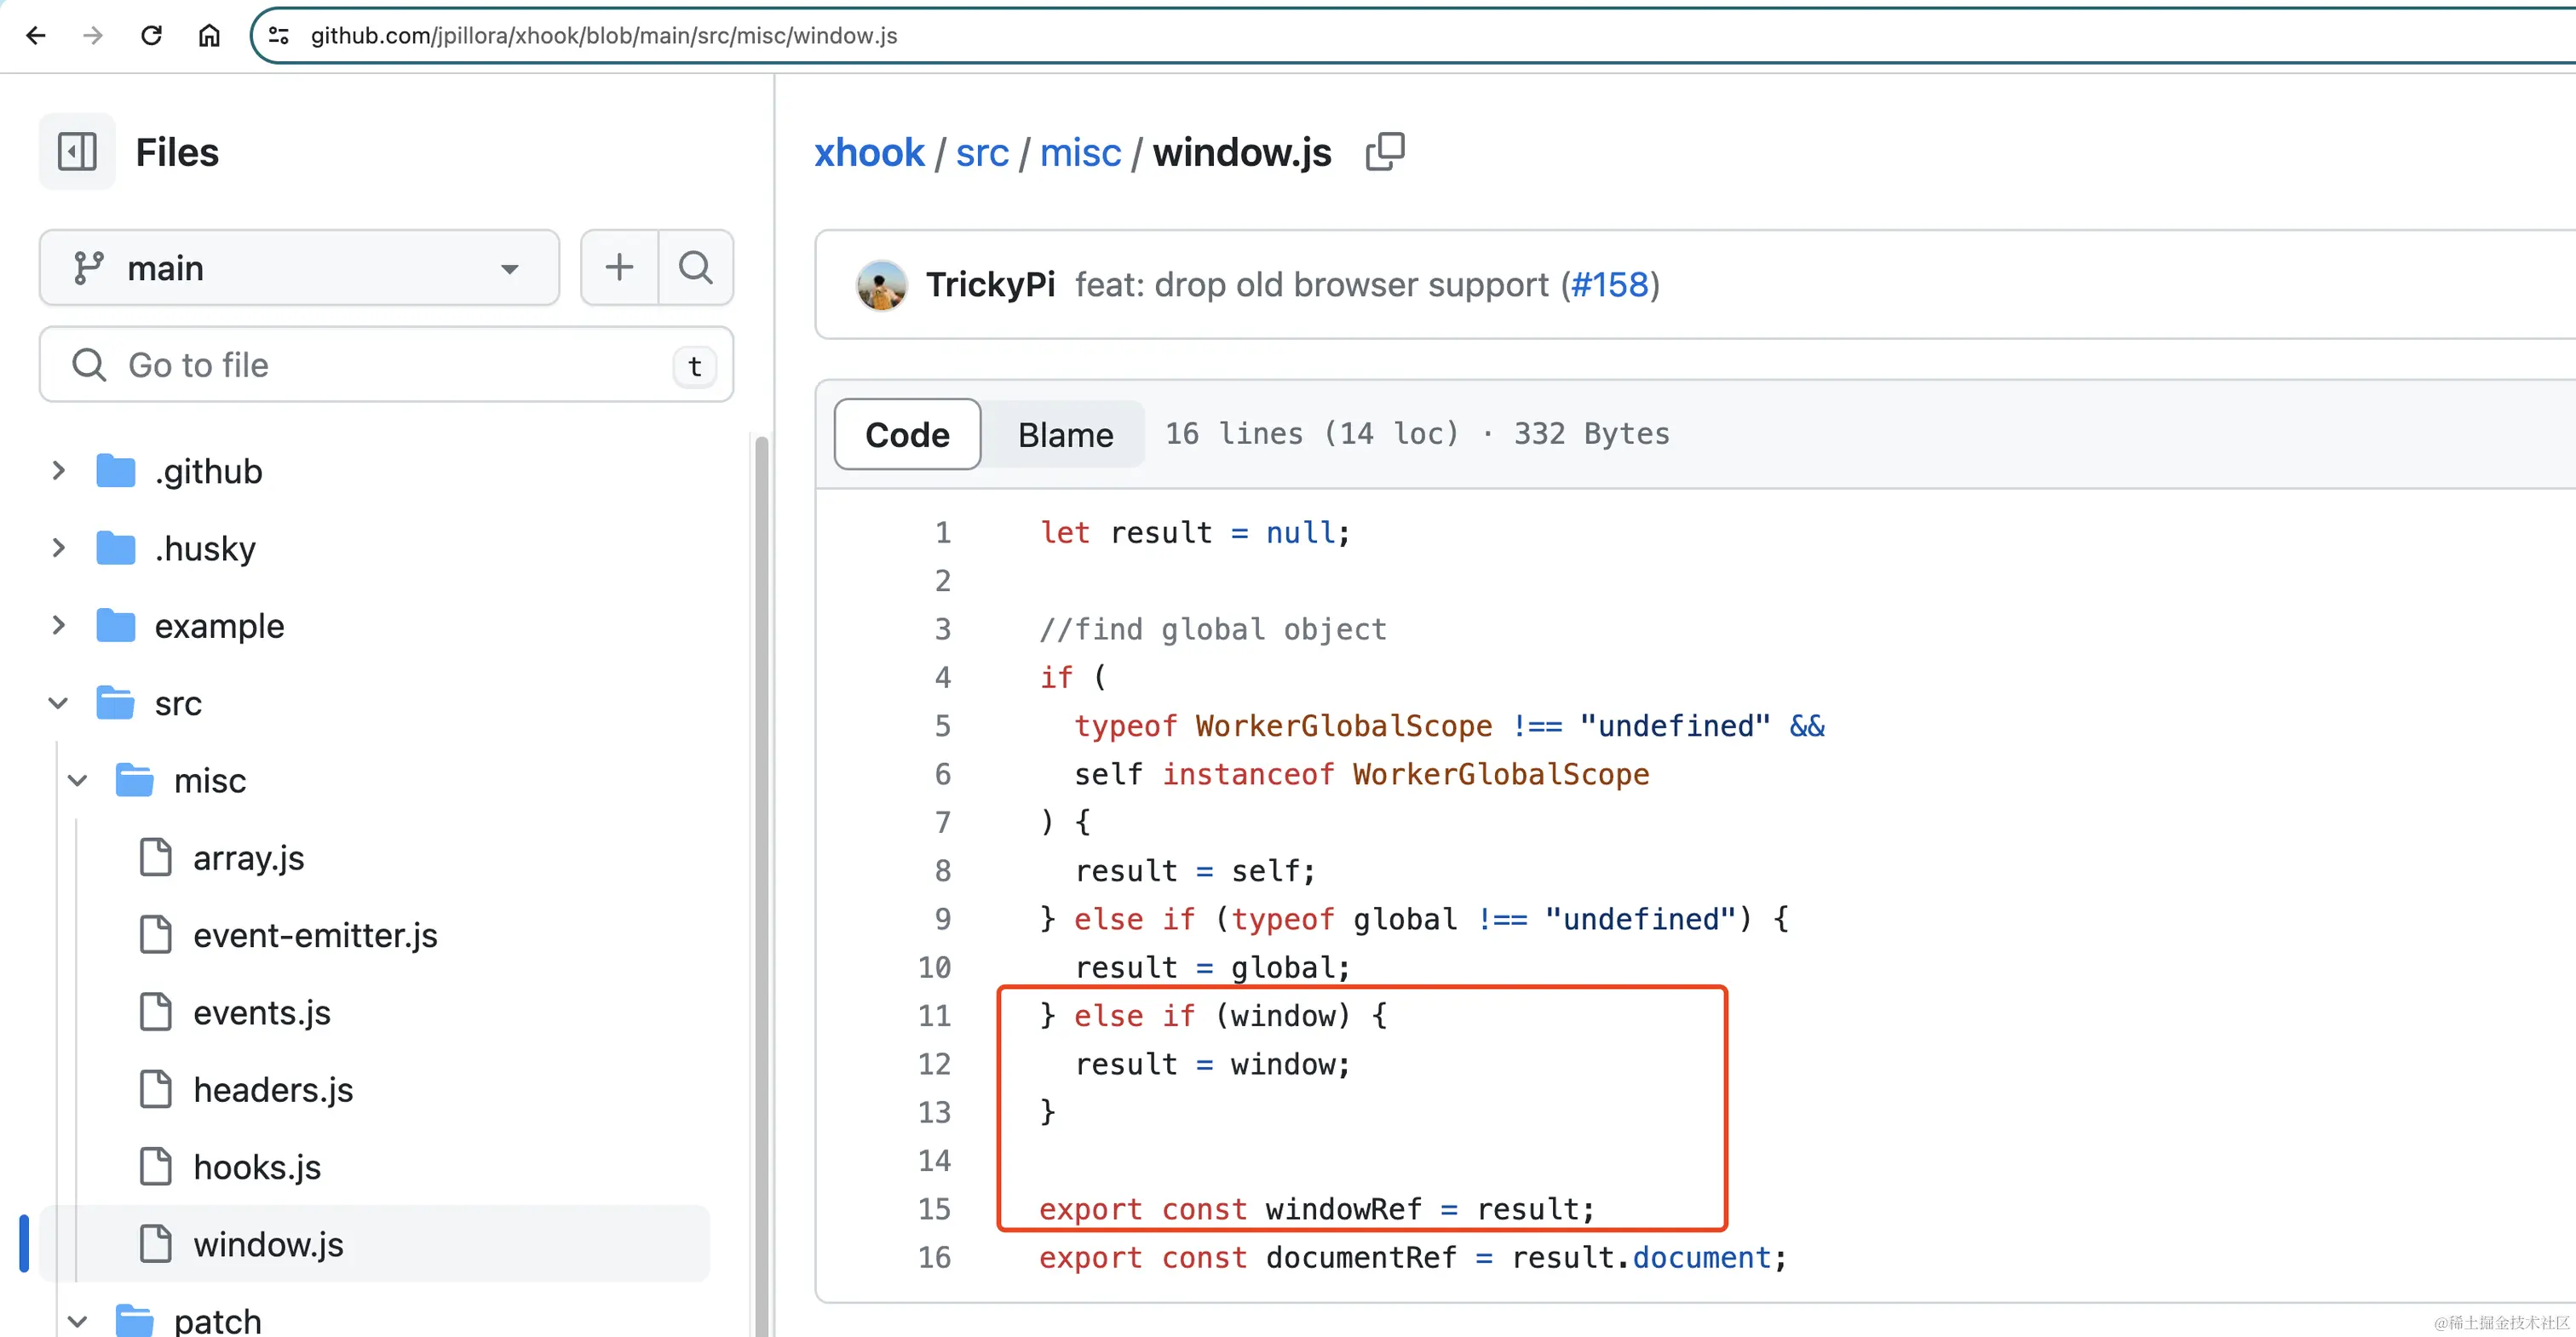2576x1337 pixels.
Task: Collapse the misc folder chevron
Action: click(x=78, y=780)
